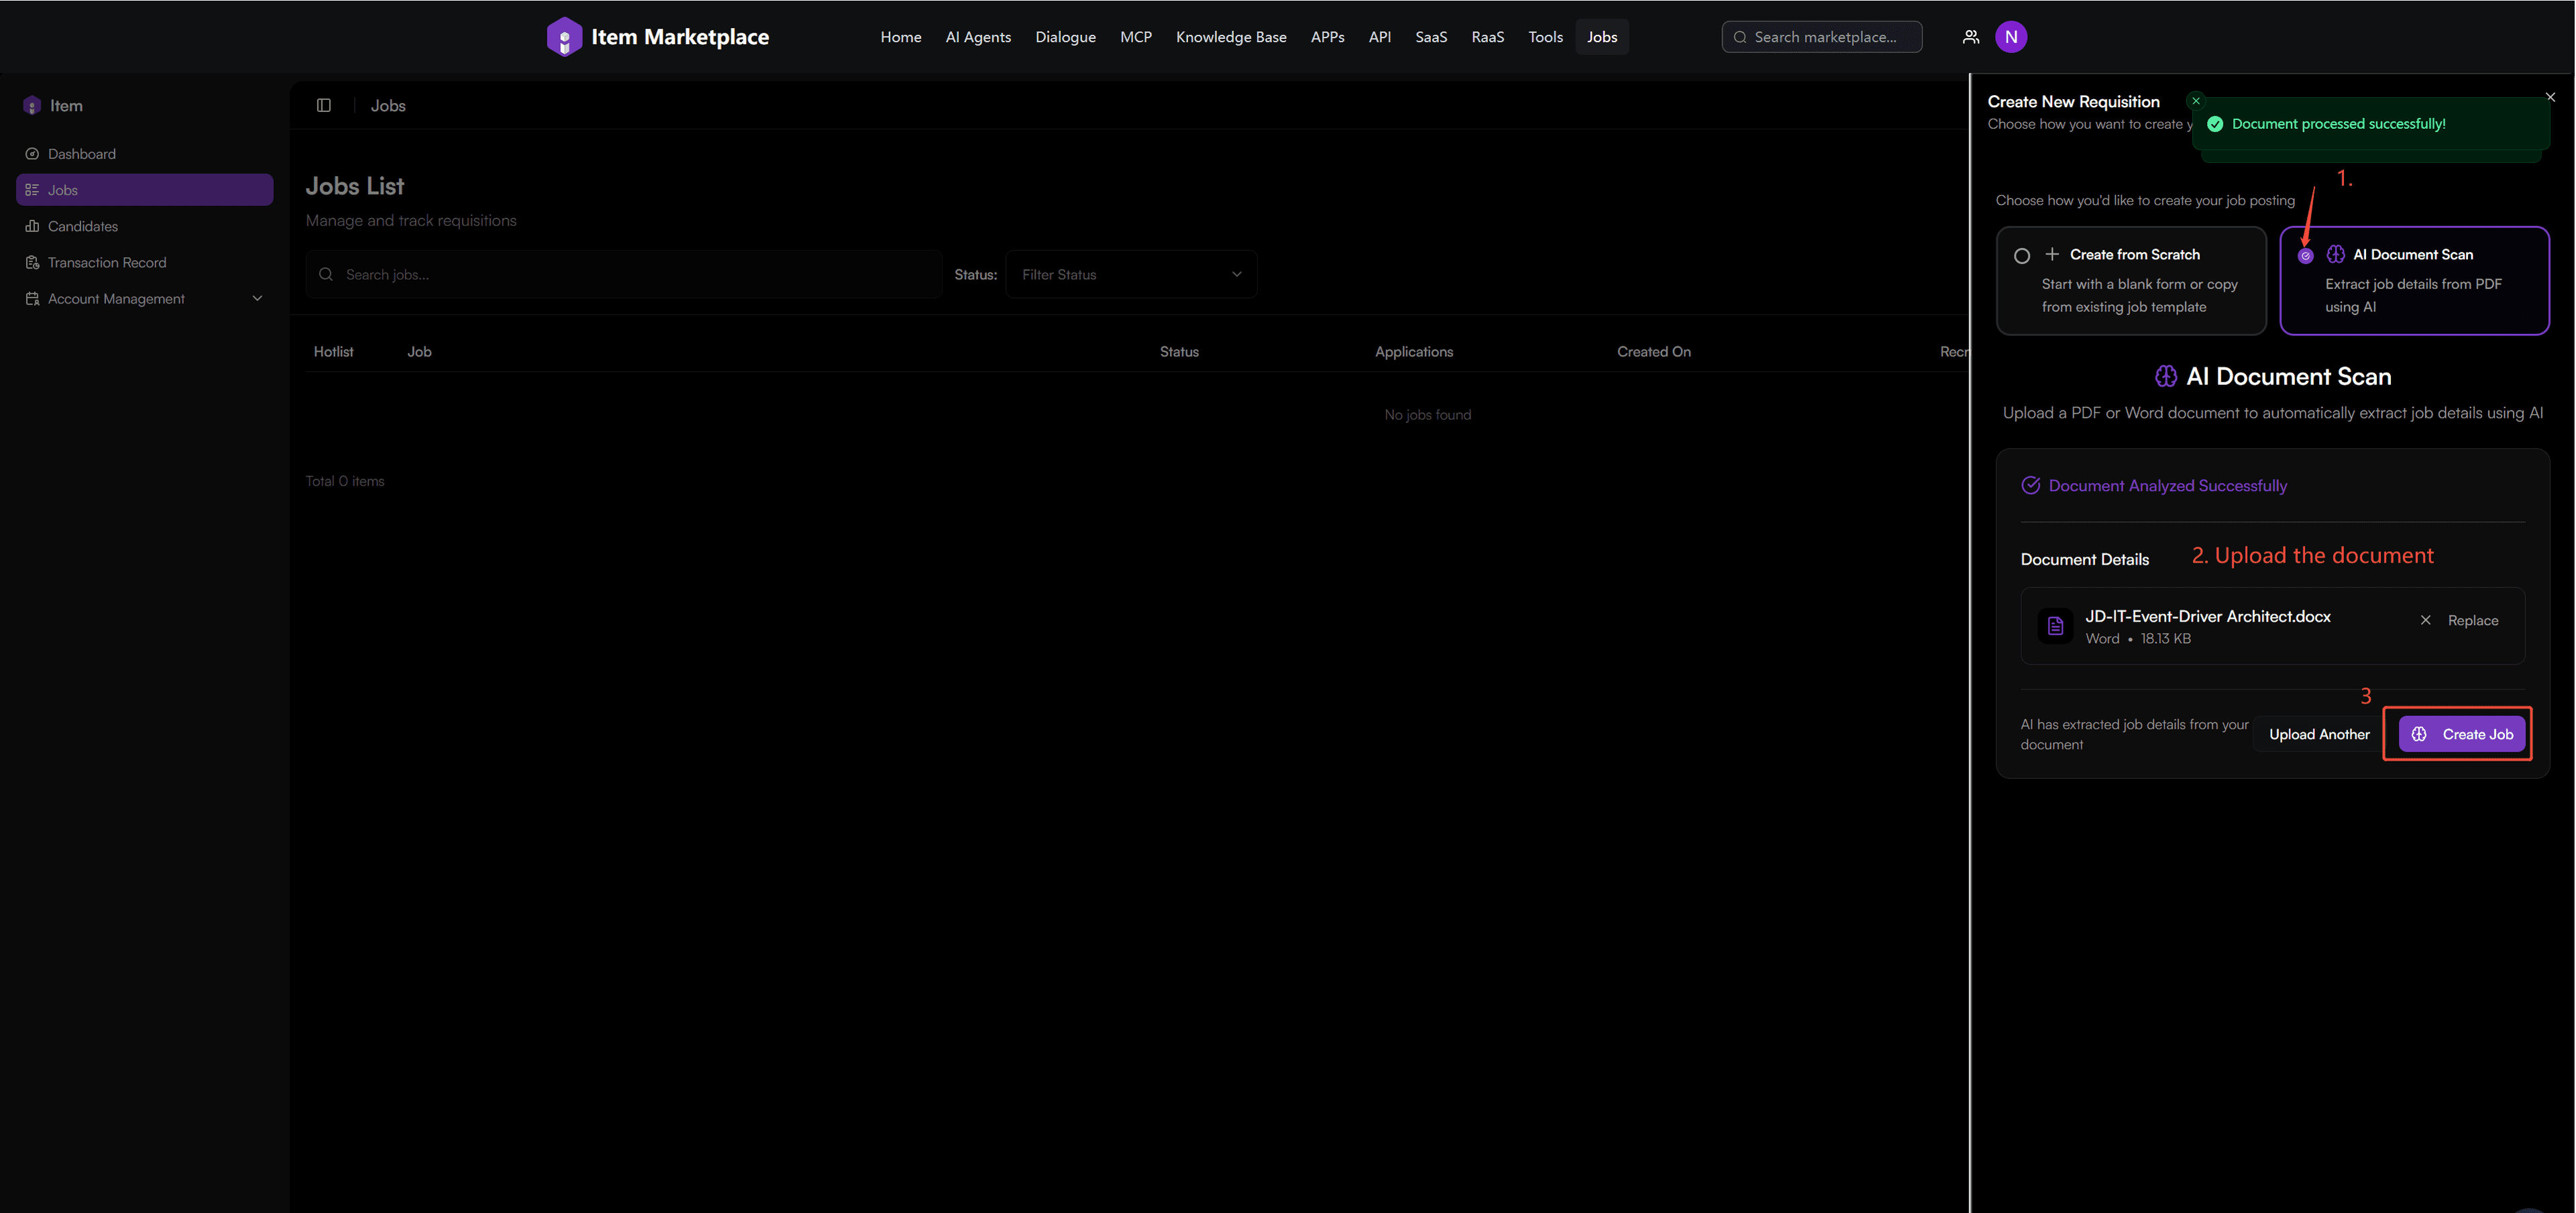This screenshot has height=1213, width=2576.
Task: Switch to the Knowledge Base menu
Action: click(1231, 37)
